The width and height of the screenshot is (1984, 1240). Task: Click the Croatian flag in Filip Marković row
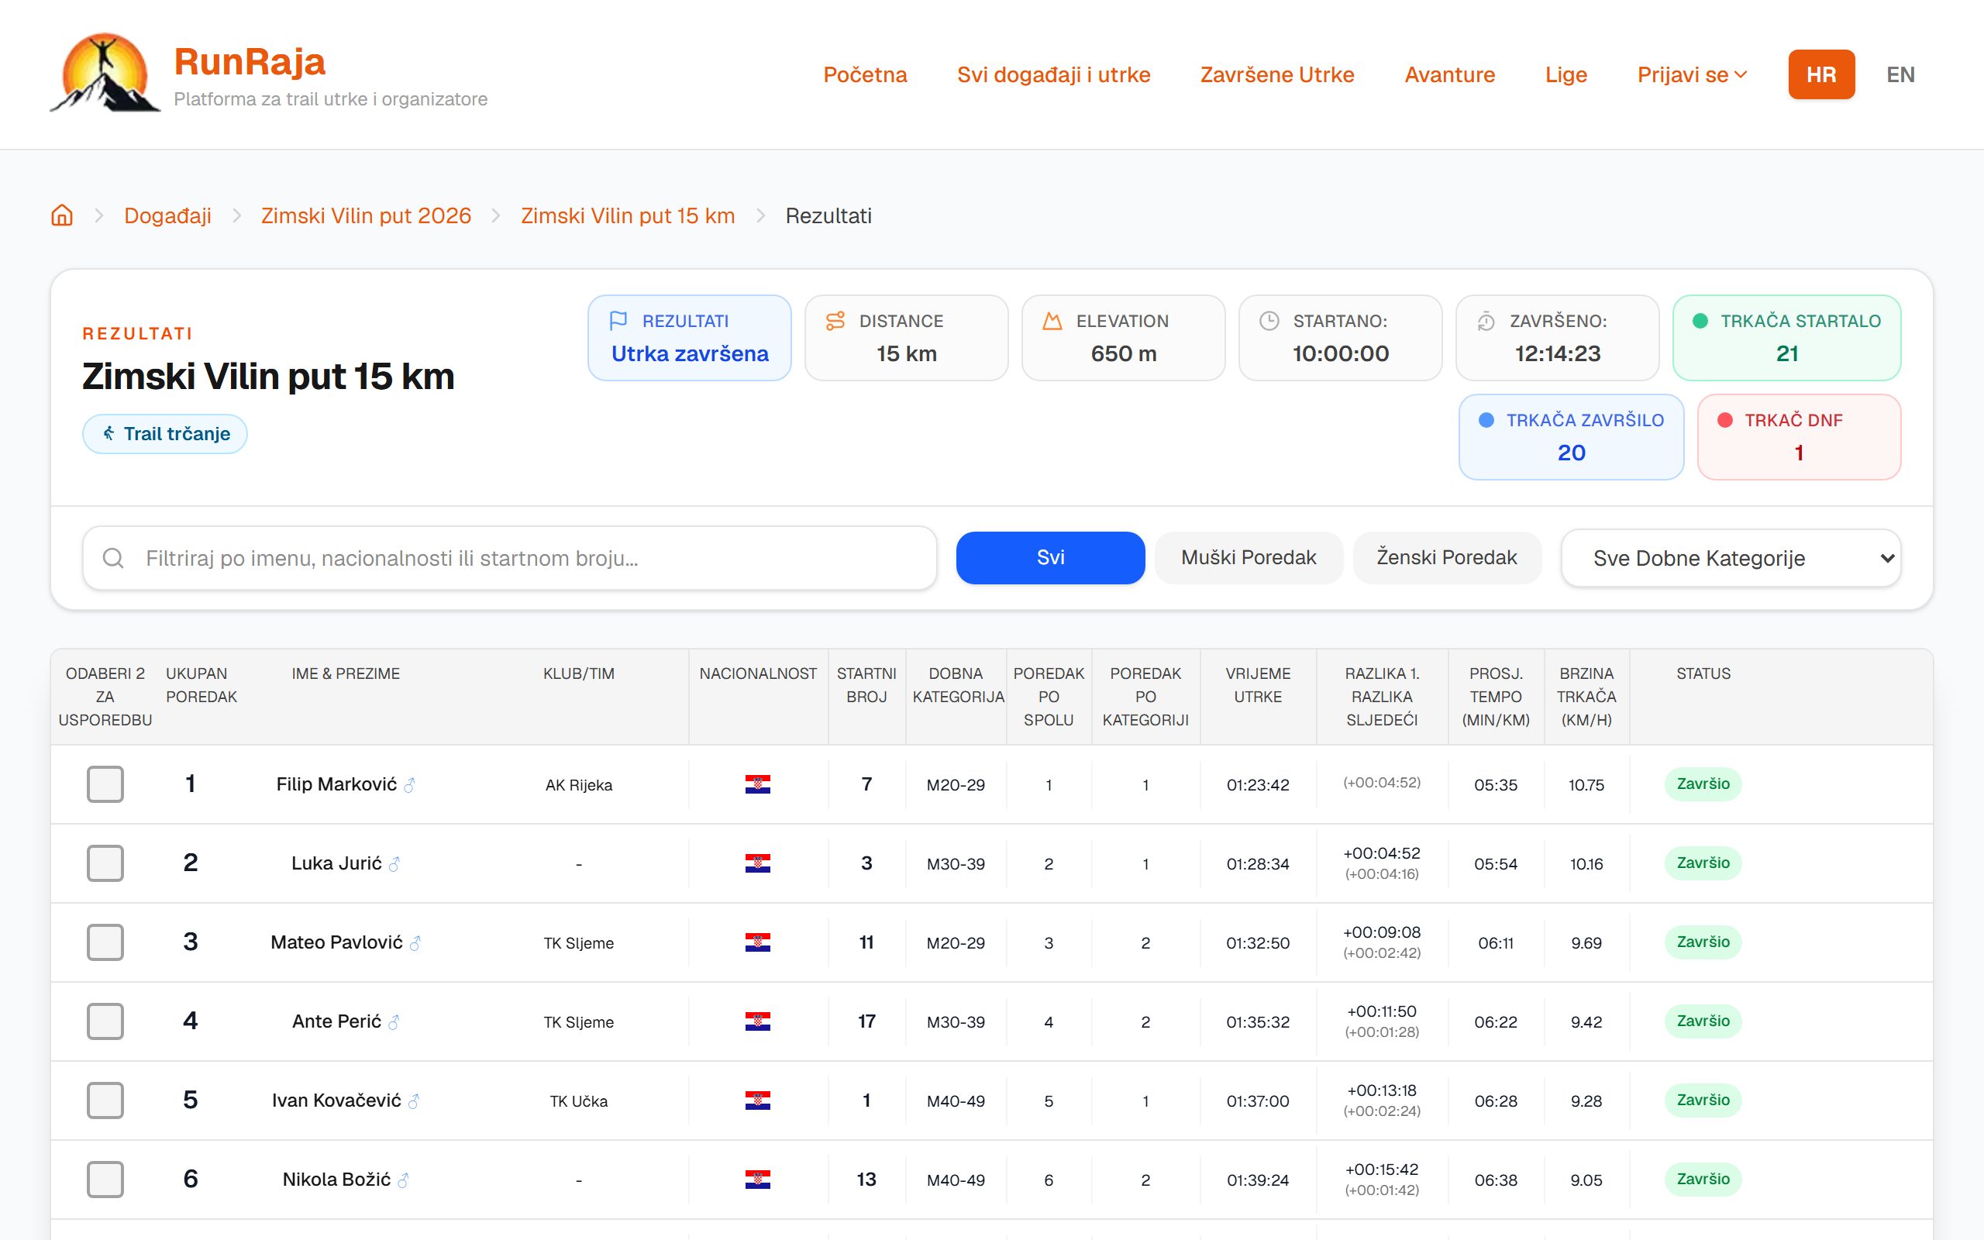click(x=757, y=784)
